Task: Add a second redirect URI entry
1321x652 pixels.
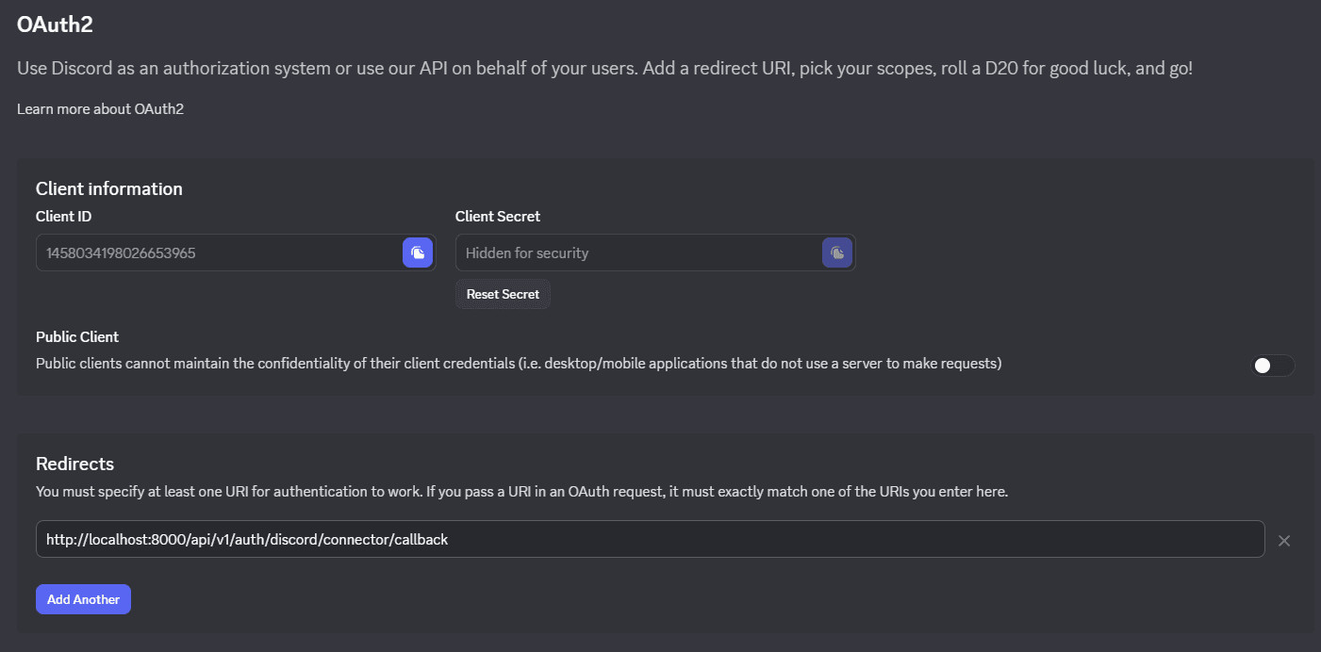Action: point(83,598)
